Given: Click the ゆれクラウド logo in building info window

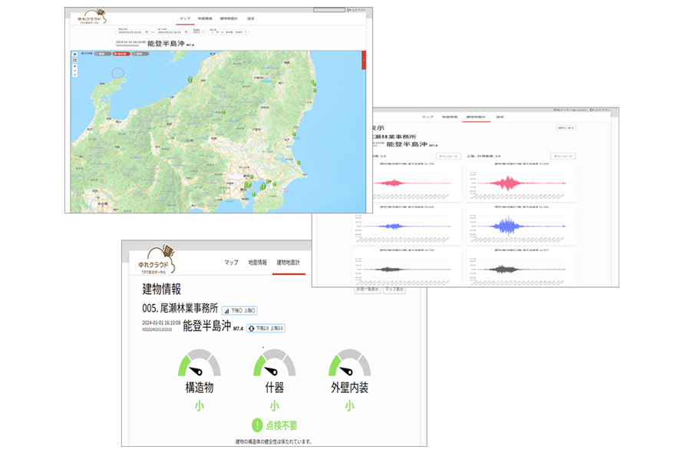Looking at the screenshot, I should [152, 259].
